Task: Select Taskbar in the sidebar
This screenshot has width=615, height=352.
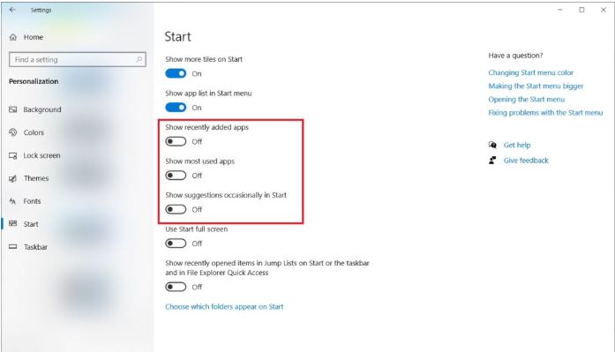Action: pos(35,247)
